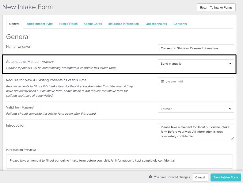Image resolution: width=243 pixels, height=183 pixels.
Task: Click the 'New Intake Form' page title
Action: [x=28, y=7]
